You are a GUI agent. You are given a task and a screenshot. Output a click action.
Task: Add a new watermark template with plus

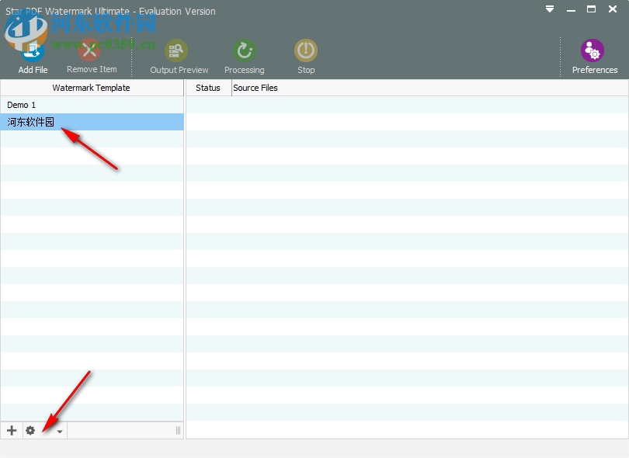(x=12, y=431)
